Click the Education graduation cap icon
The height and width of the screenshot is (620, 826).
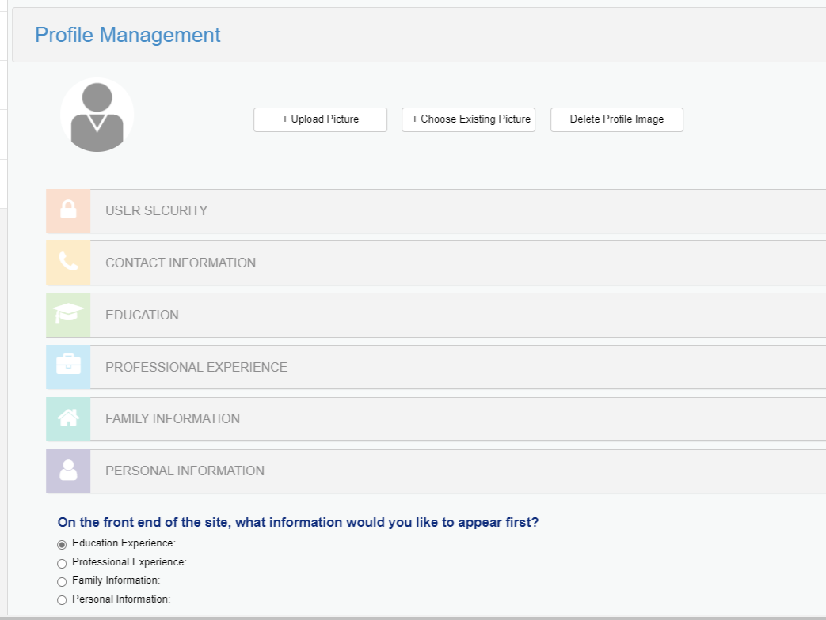(x=68, y=315)
